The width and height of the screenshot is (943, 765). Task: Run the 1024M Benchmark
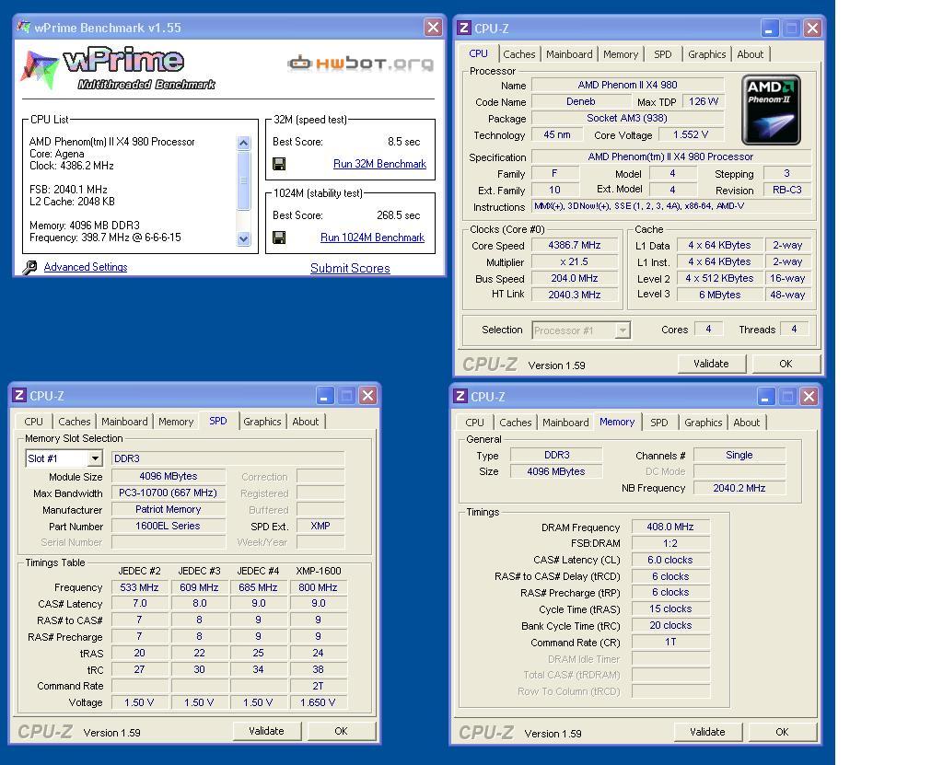point(372,238)
